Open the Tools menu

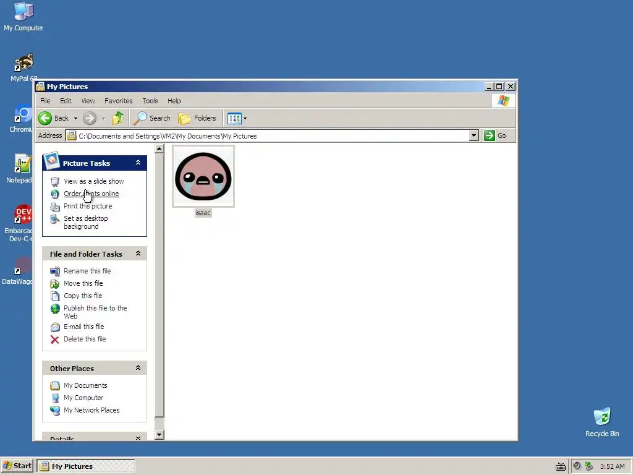[150, 101]
